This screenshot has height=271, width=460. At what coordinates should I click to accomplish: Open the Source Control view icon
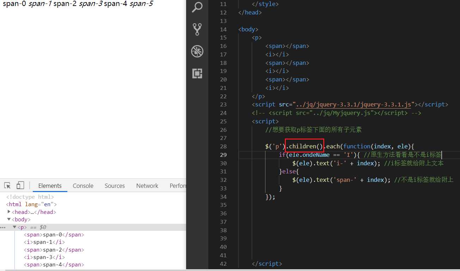pyautogui.click(x=197, y=29)
